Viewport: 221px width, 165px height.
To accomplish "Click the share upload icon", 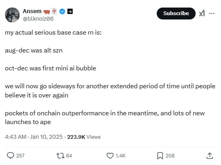I will 209,156.
